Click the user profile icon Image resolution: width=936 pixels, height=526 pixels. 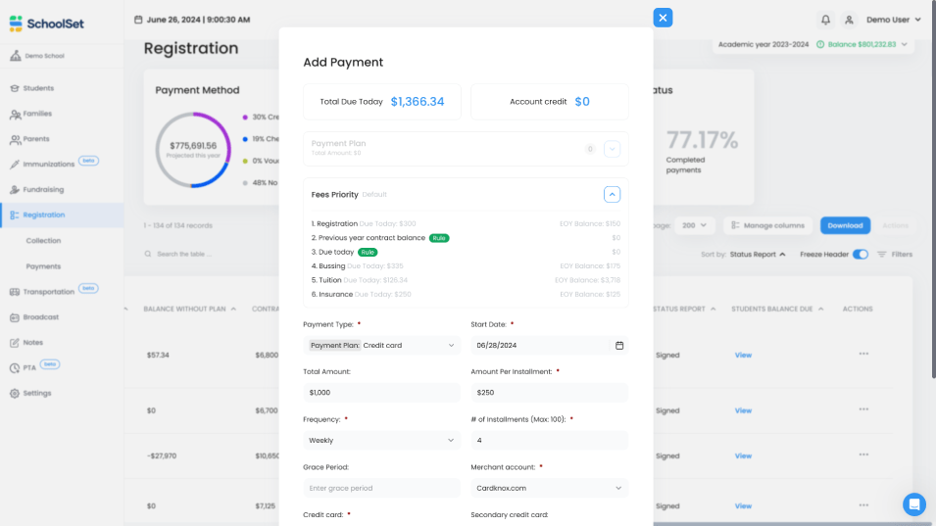click(849, 20)
